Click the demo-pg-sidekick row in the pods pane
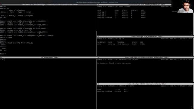 pyautogui.click(x=121, y=18)
